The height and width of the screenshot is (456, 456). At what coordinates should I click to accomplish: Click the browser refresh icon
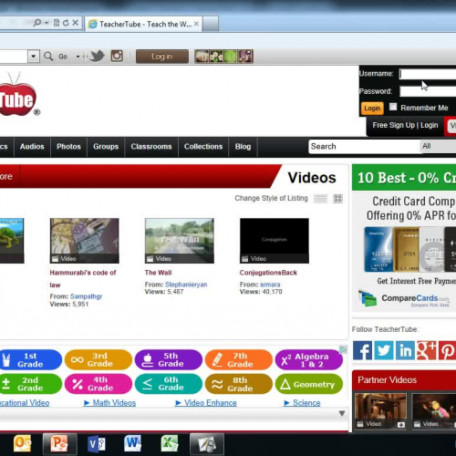pos(66,23)
